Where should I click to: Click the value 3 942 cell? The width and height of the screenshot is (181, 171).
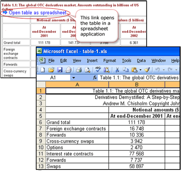coord(137,141)
